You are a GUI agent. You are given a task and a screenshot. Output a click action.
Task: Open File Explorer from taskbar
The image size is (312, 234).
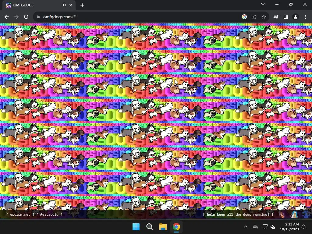(163, 227)
